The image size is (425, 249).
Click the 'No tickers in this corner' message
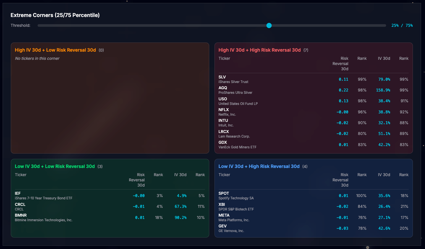pyautogui.click(x=37, y=58)
